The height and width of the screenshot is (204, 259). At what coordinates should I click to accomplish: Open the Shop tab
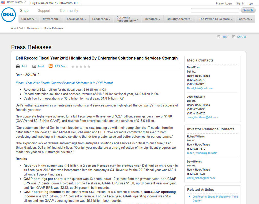point(24,11)
